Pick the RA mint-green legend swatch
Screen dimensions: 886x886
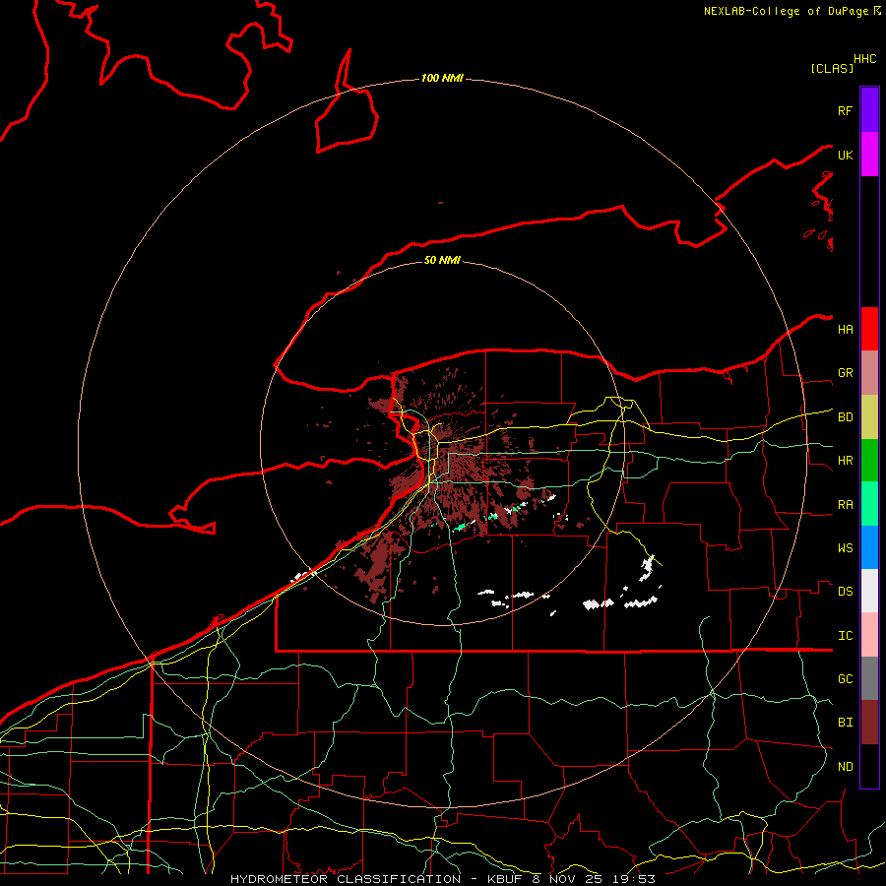pos(869,504)
